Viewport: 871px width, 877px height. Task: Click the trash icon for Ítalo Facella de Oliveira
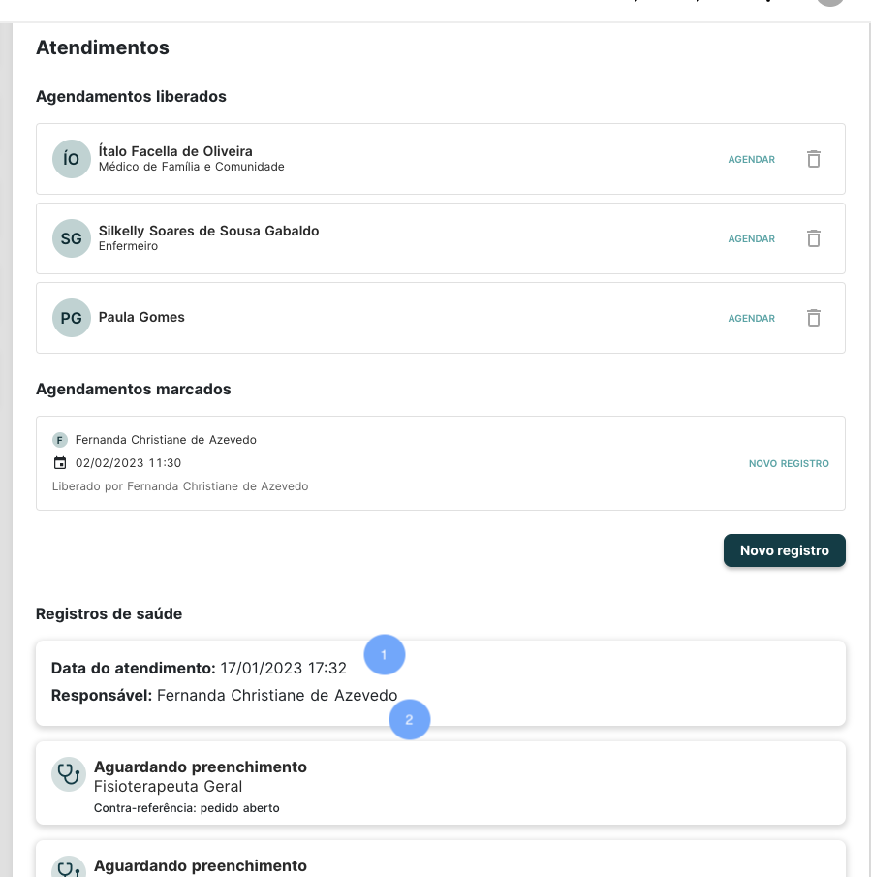click(813, 159)
